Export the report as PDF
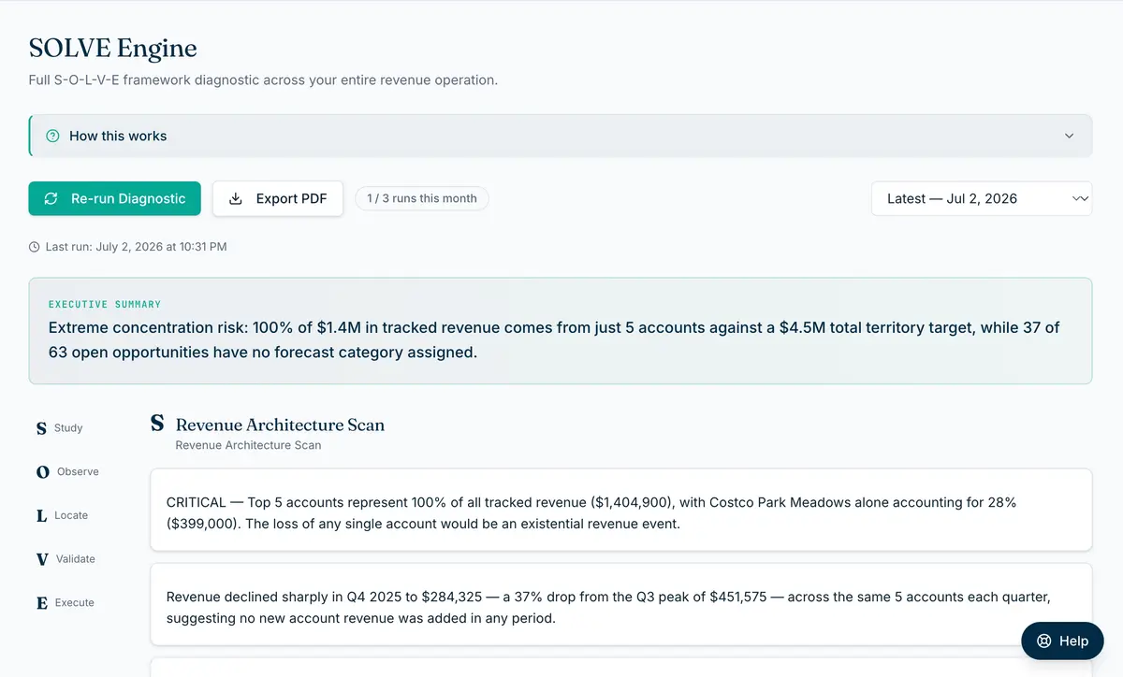1123x677 pixels. pos(277,198)
